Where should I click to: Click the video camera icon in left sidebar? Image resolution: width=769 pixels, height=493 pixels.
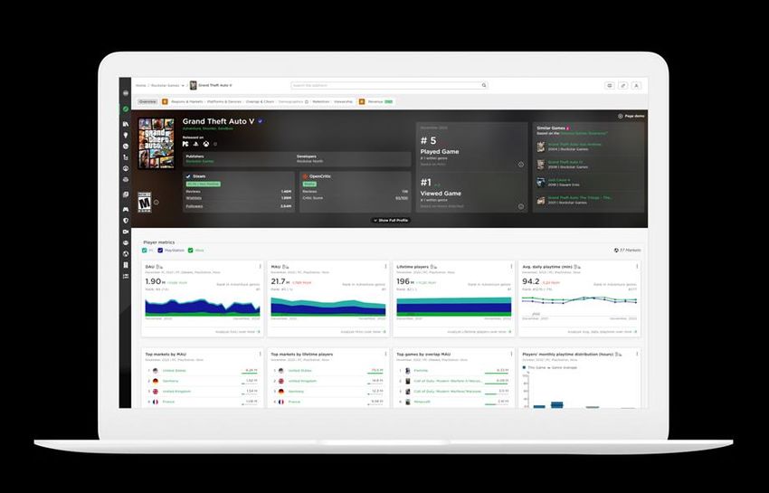[x=126, y=232]
